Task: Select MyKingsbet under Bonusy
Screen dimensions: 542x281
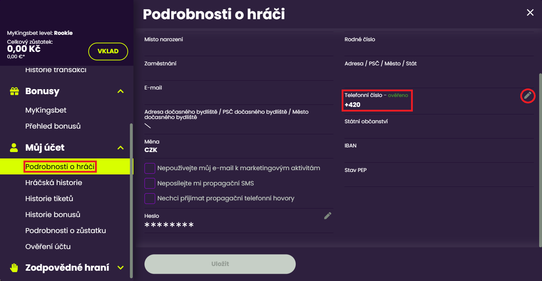Action: tap(46, 110)
